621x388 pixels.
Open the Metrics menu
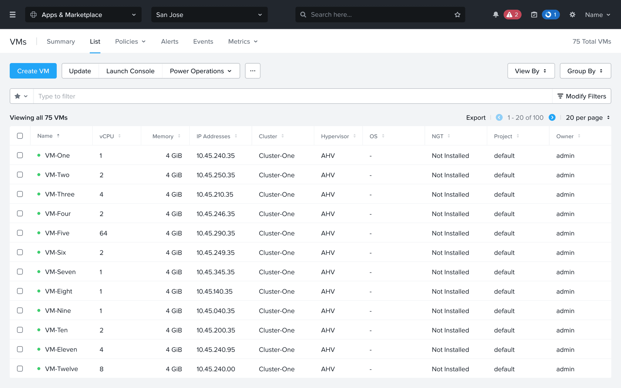(x=242, y=42)
